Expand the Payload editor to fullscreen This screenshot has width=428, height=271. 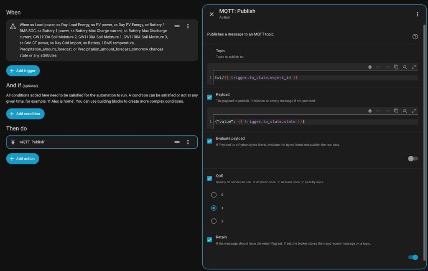point(413,111)
